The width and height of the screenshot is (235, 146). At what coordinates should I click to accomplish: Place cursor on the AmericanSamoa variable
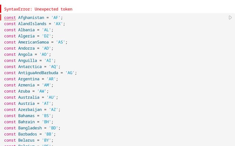(33, 42)
